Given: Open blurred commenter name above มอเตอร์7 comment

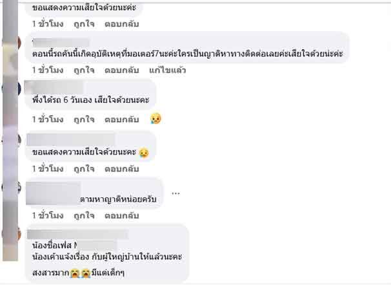Looking at the screenshot, I should [61, 43].
